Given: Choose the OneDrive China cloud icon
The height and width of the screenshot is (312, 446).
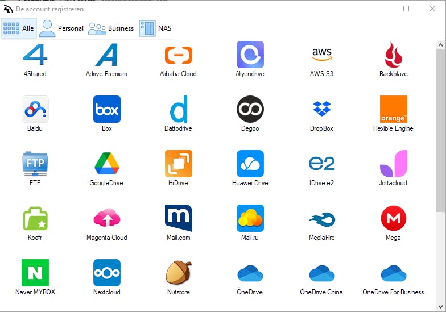Looking at the screenshot, I should [x=322, y=273].
